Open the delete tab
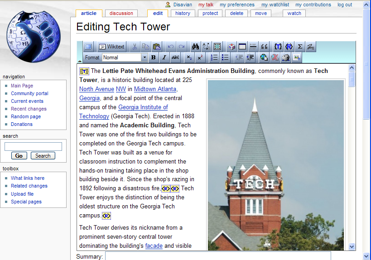371x260 pixels. (x=236, y=13)
